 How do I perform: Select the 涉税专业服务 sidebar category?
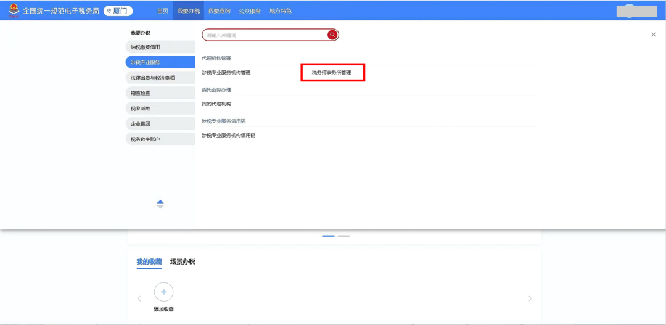pos(160,62)
